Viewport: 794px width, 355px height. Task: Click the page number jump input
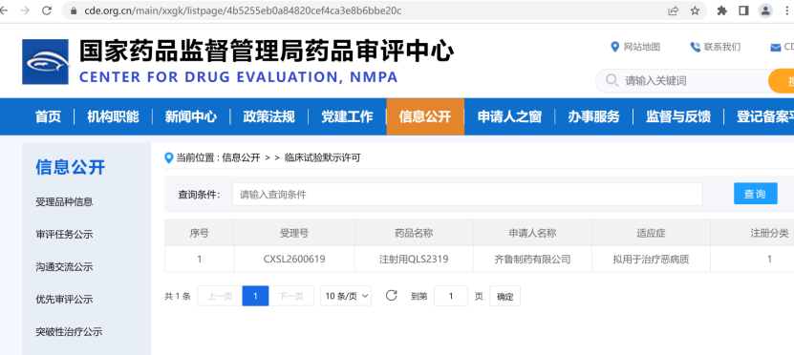pyautogui.click(x=451, y=296)
